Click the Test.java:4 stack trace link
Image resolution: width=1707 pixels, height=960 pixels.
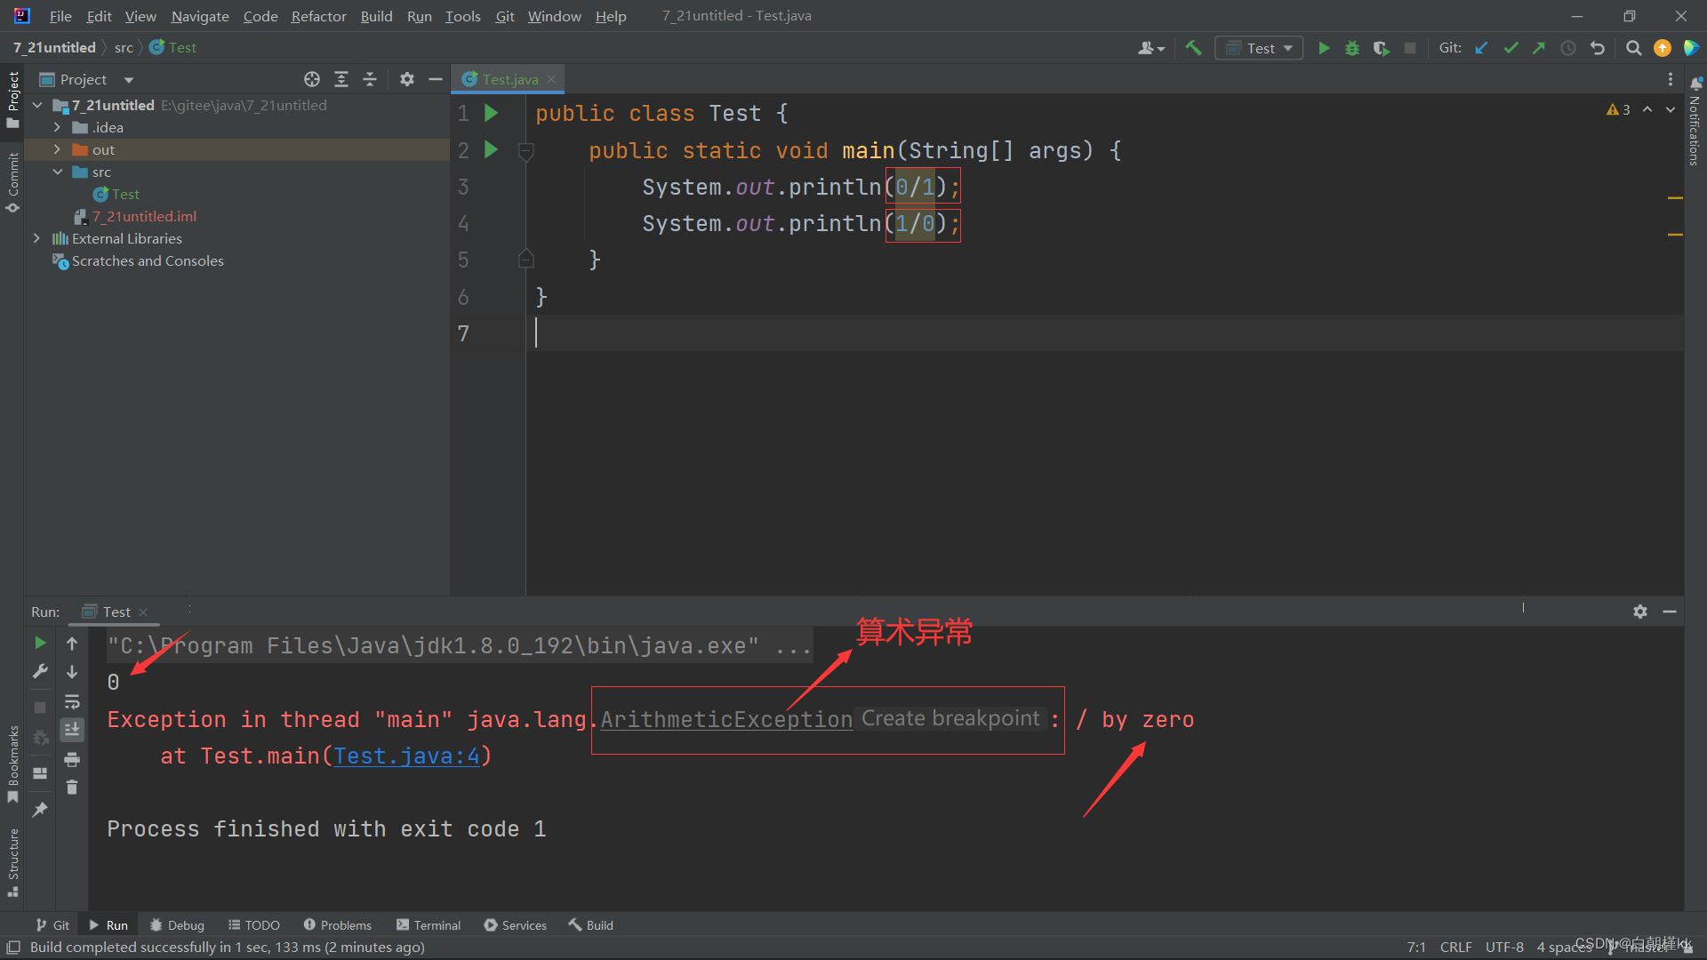coord(406,756)
